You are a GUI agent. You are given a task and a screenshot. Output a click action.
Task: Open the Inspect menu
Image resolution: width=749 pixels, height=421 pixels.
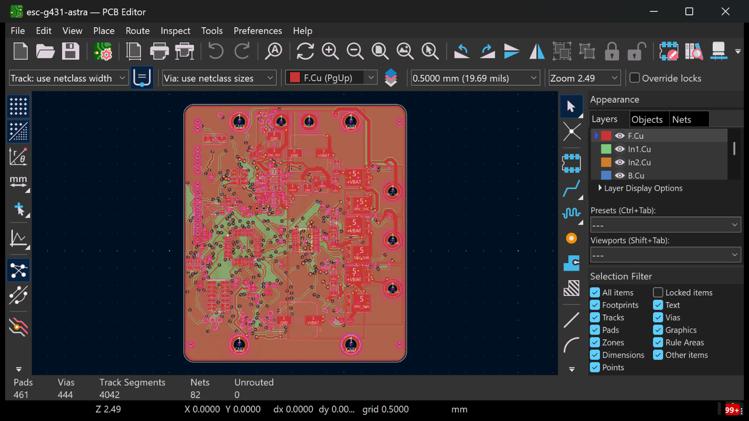[x=175, y=31]
